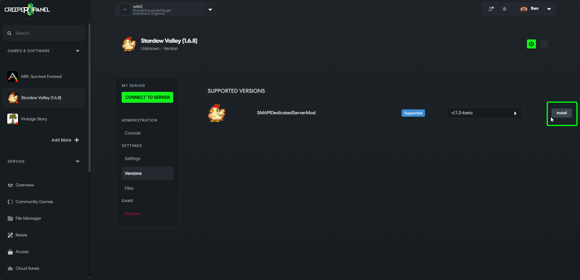The height and width of the screenshot is (280, 580).
Task: Open Community Games link
Action: pyautogui.click(x=34, y=202)
